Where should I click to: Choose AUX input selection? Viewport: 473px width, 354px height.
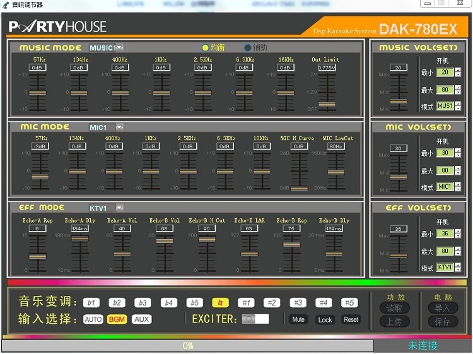141,319
